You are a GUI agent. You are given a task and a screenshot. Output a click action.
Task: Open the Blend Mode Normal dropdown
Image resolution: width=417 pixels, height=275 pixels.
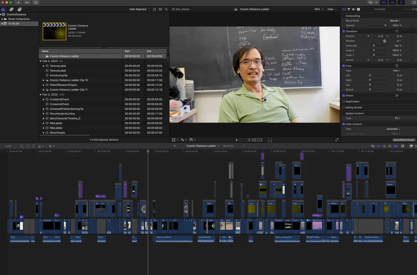tap(395, 21)
